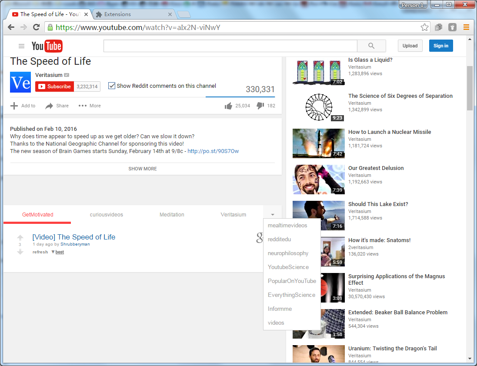
Task: Click the Person 1 profile button
Action: [413, 5]
